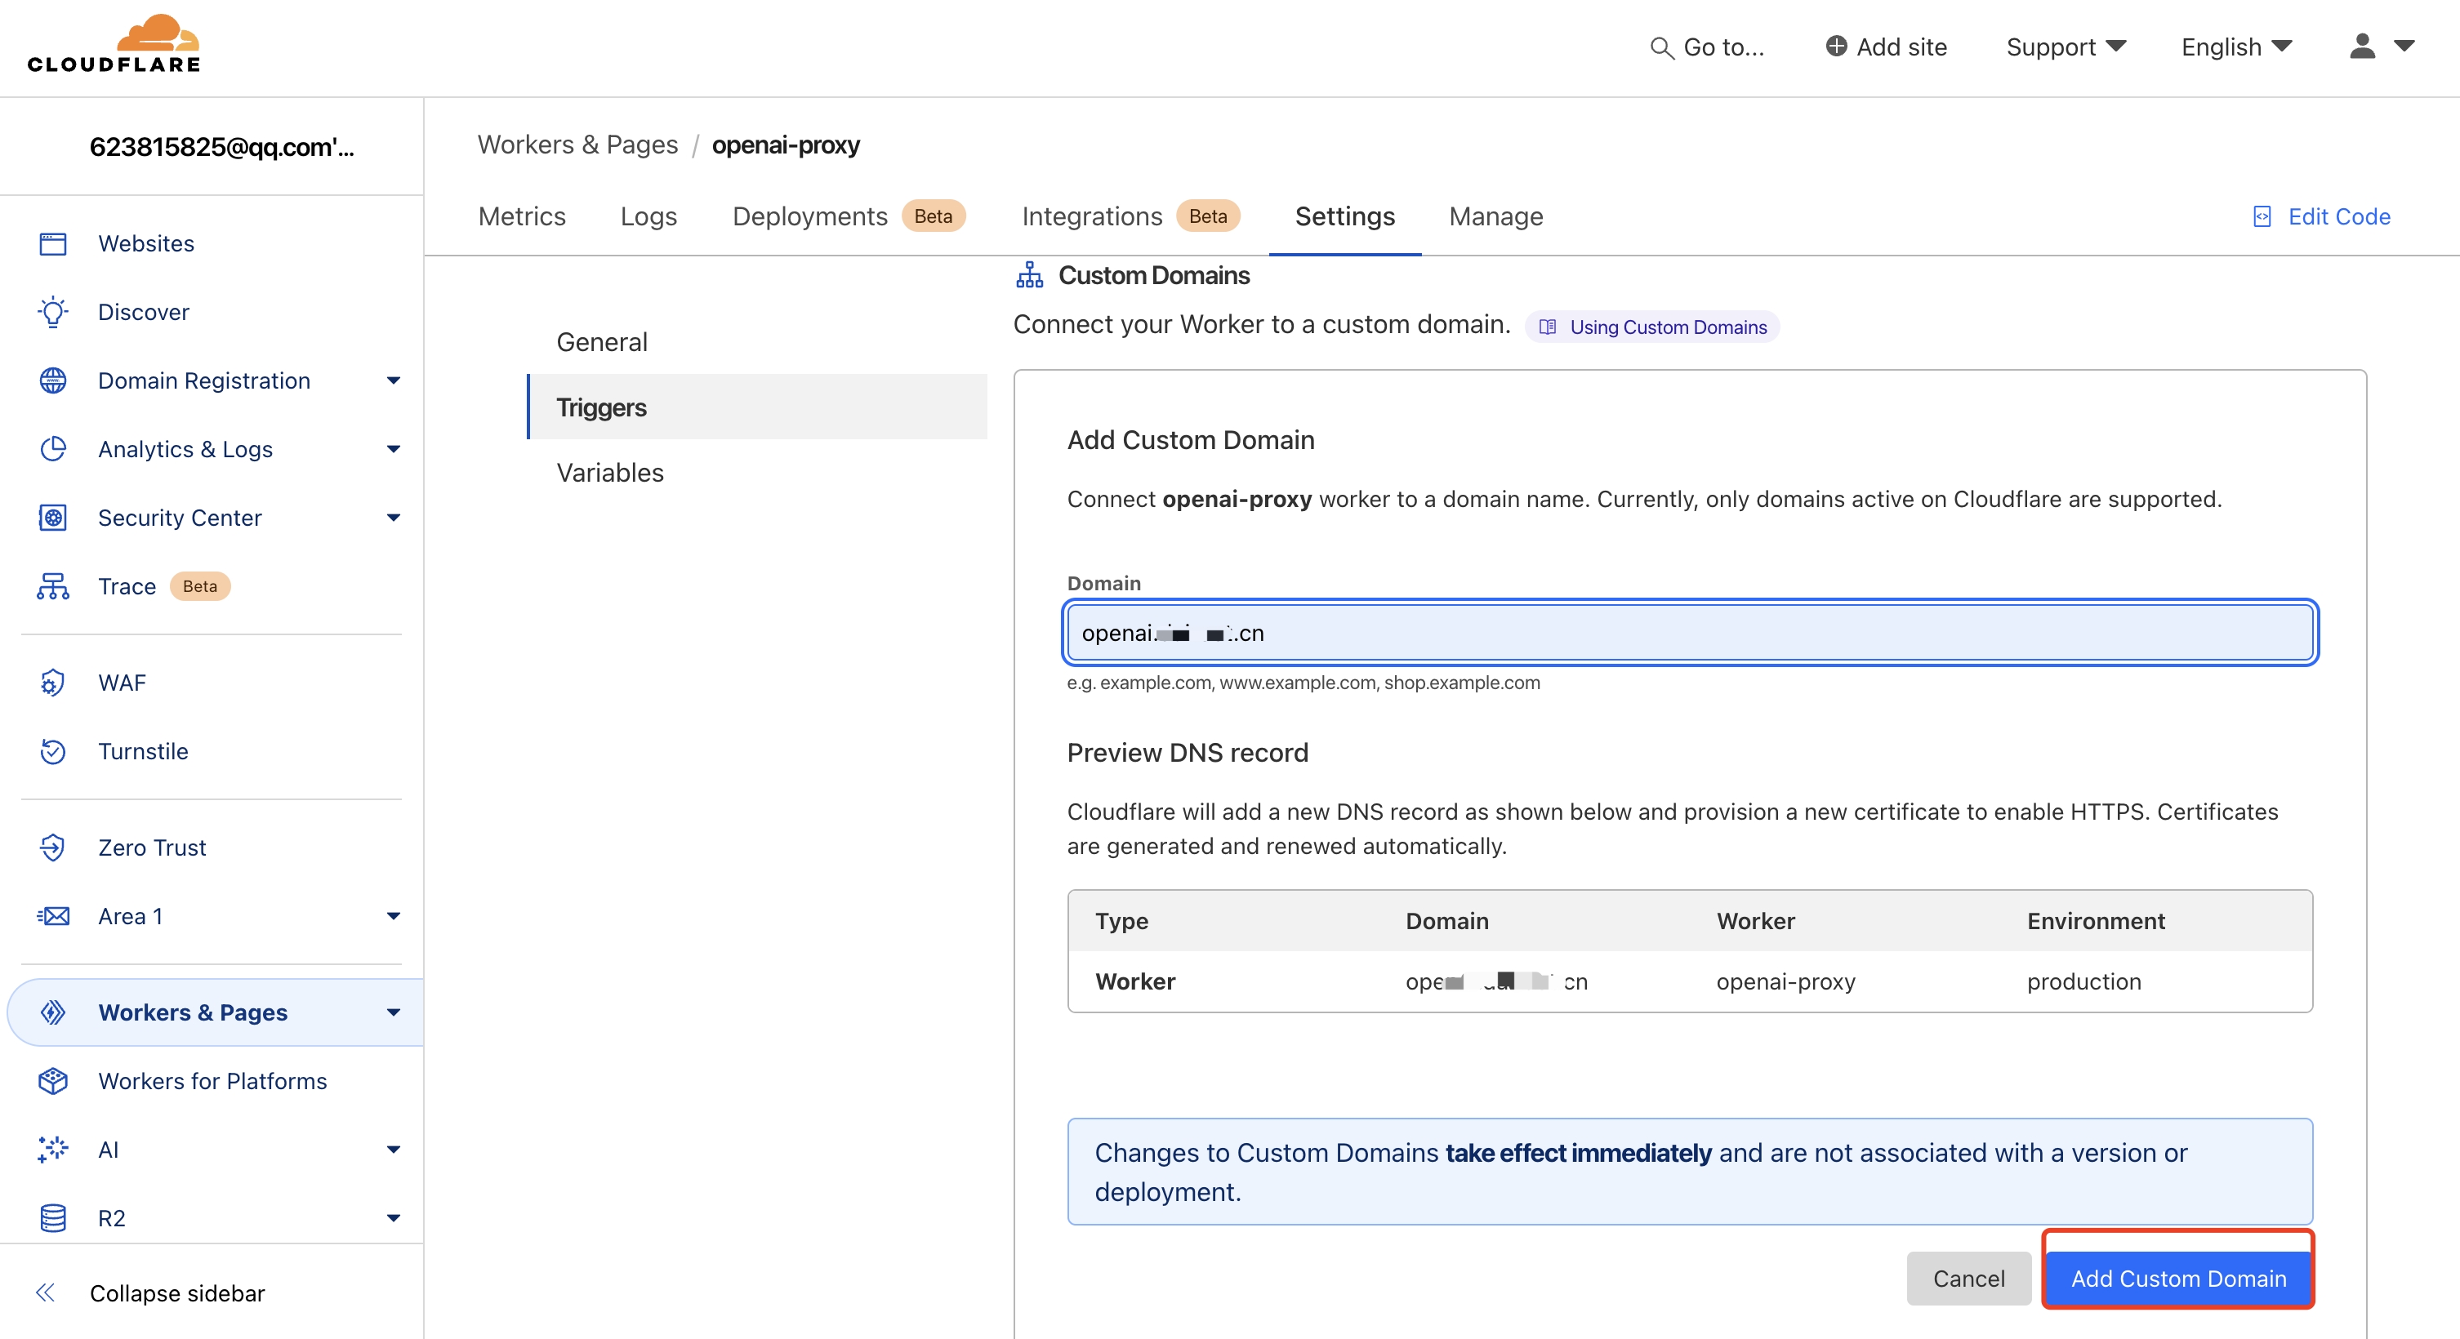Click the Zero Trust icon

[x=52, y=847]
